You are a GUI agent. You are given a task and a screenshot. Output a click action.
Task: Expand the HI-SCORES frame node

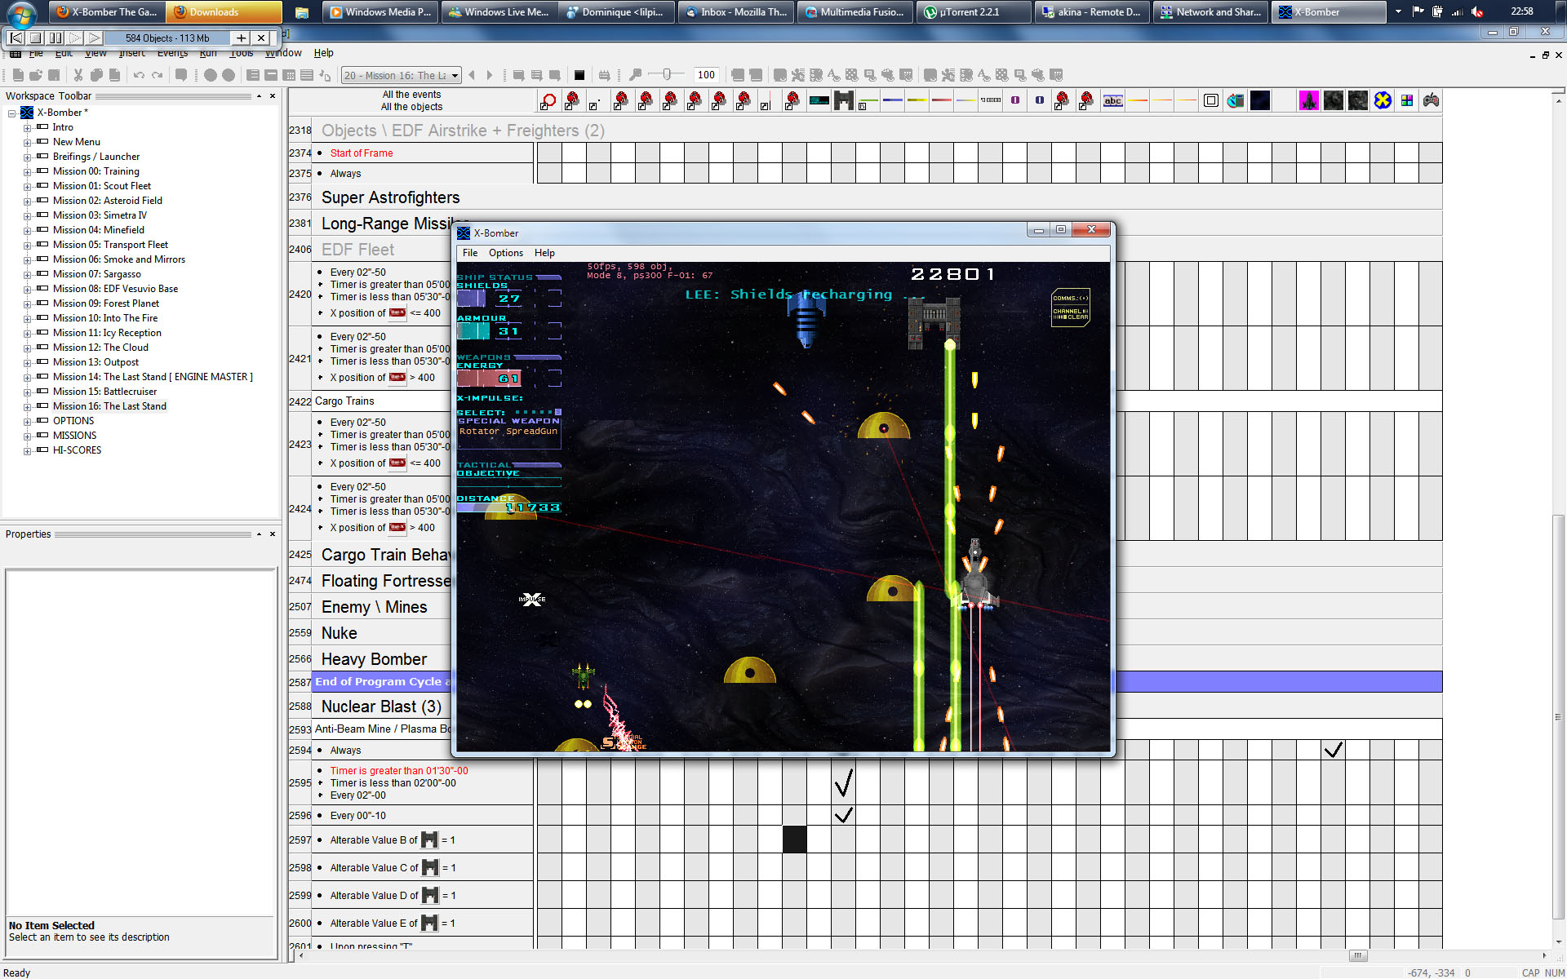pos(27,451)
